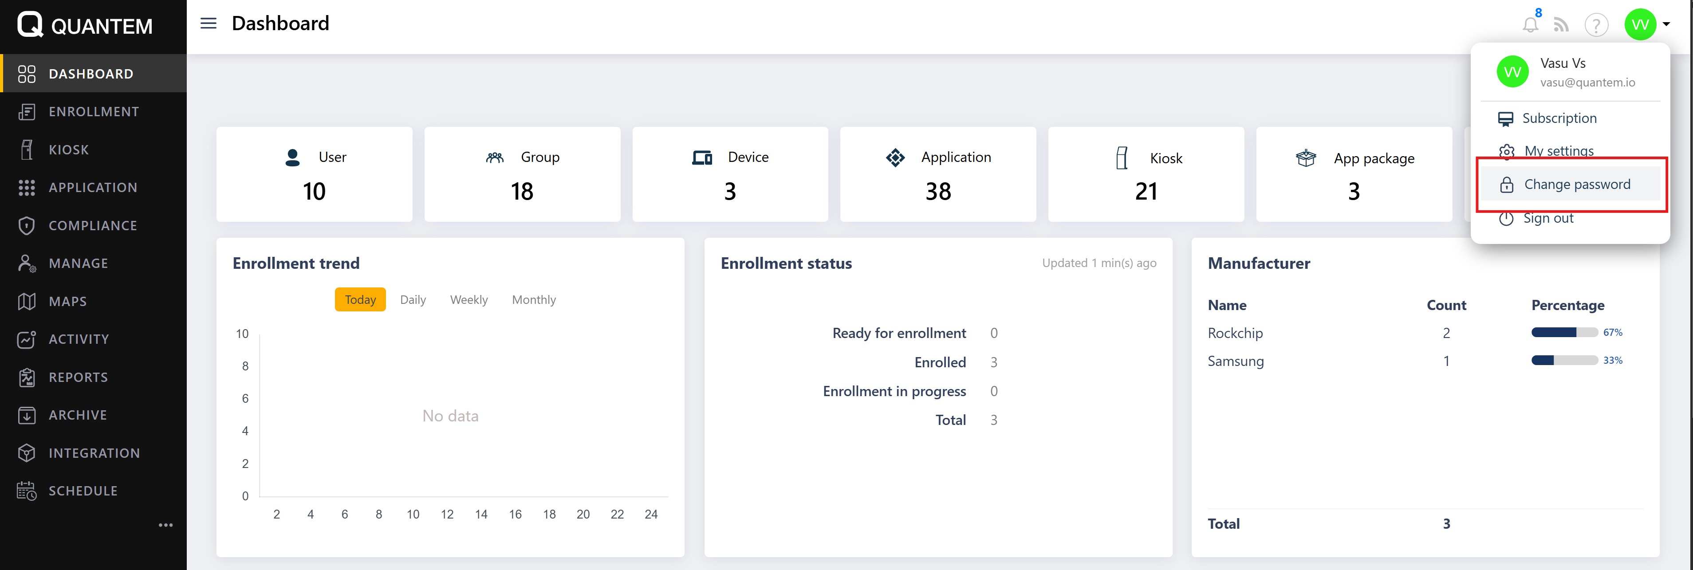Click the RSS feed icon
This screenshot has height=570, width=1693.
pyautogui.click(x=1561, y=25)
